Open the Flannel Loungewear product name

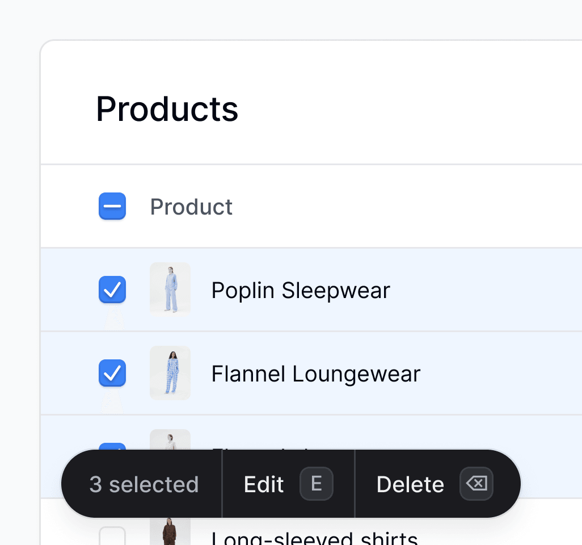tap(316, 374)
